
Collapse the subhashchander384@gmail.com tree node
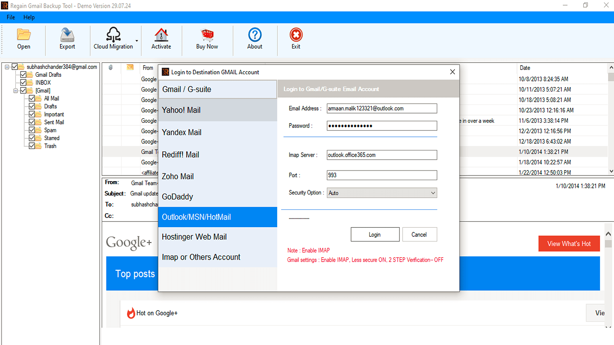pos(8,67)
